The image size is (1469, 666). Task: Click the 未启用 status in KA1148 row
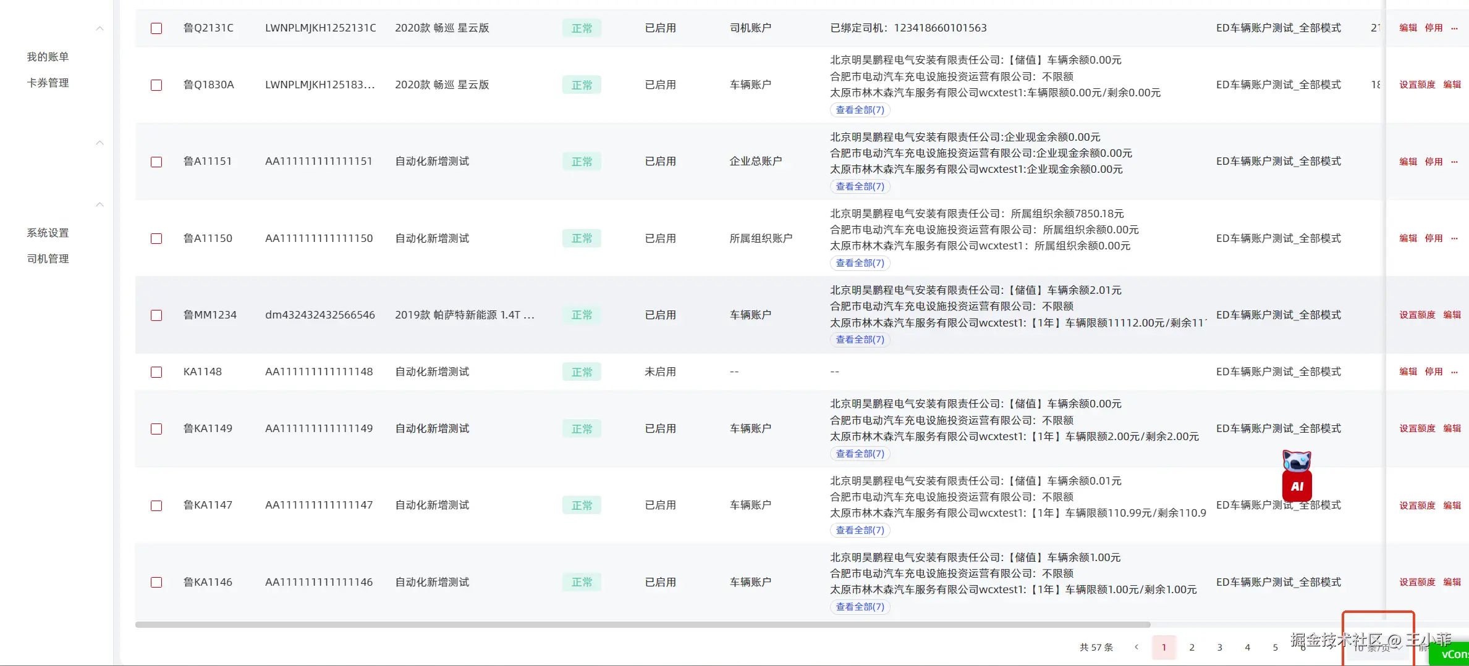pyautogui.click(x=660, y=372)
